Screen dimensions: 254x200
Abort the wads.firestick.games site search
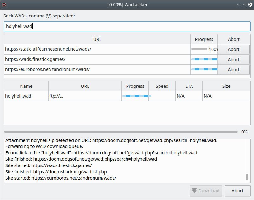233,60
